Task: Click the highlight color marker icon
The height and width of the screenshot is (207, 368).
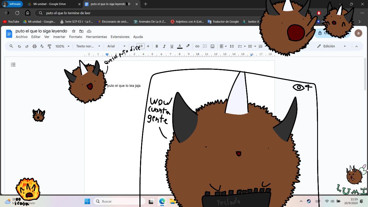Action: tap(188, 46)
